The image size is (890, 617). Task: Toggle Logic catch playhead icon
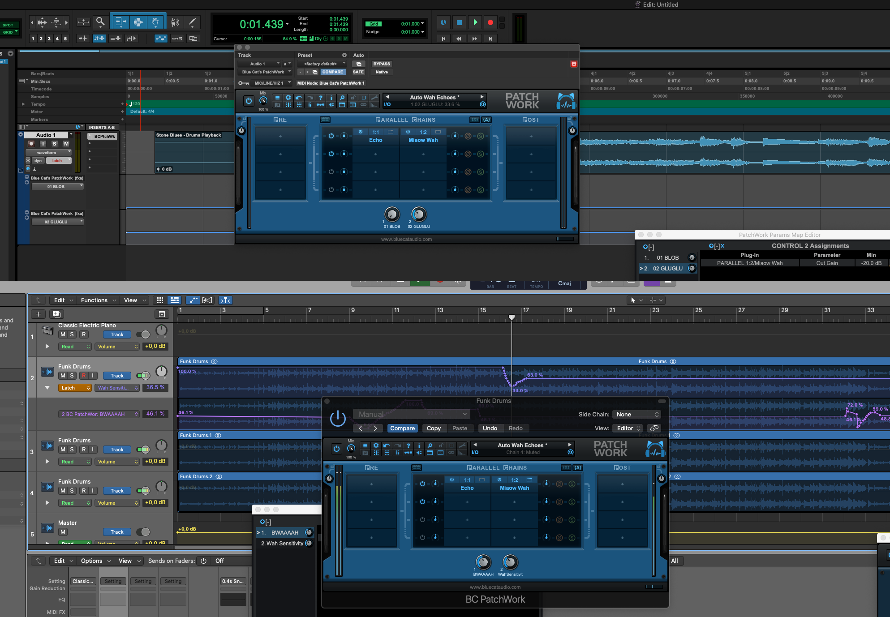pyautogui.click(x=226, y=300)
